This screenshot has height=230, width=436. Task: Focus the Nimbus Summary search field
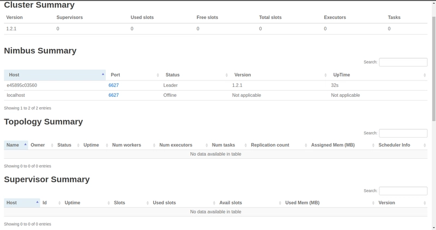pos(403,63)
